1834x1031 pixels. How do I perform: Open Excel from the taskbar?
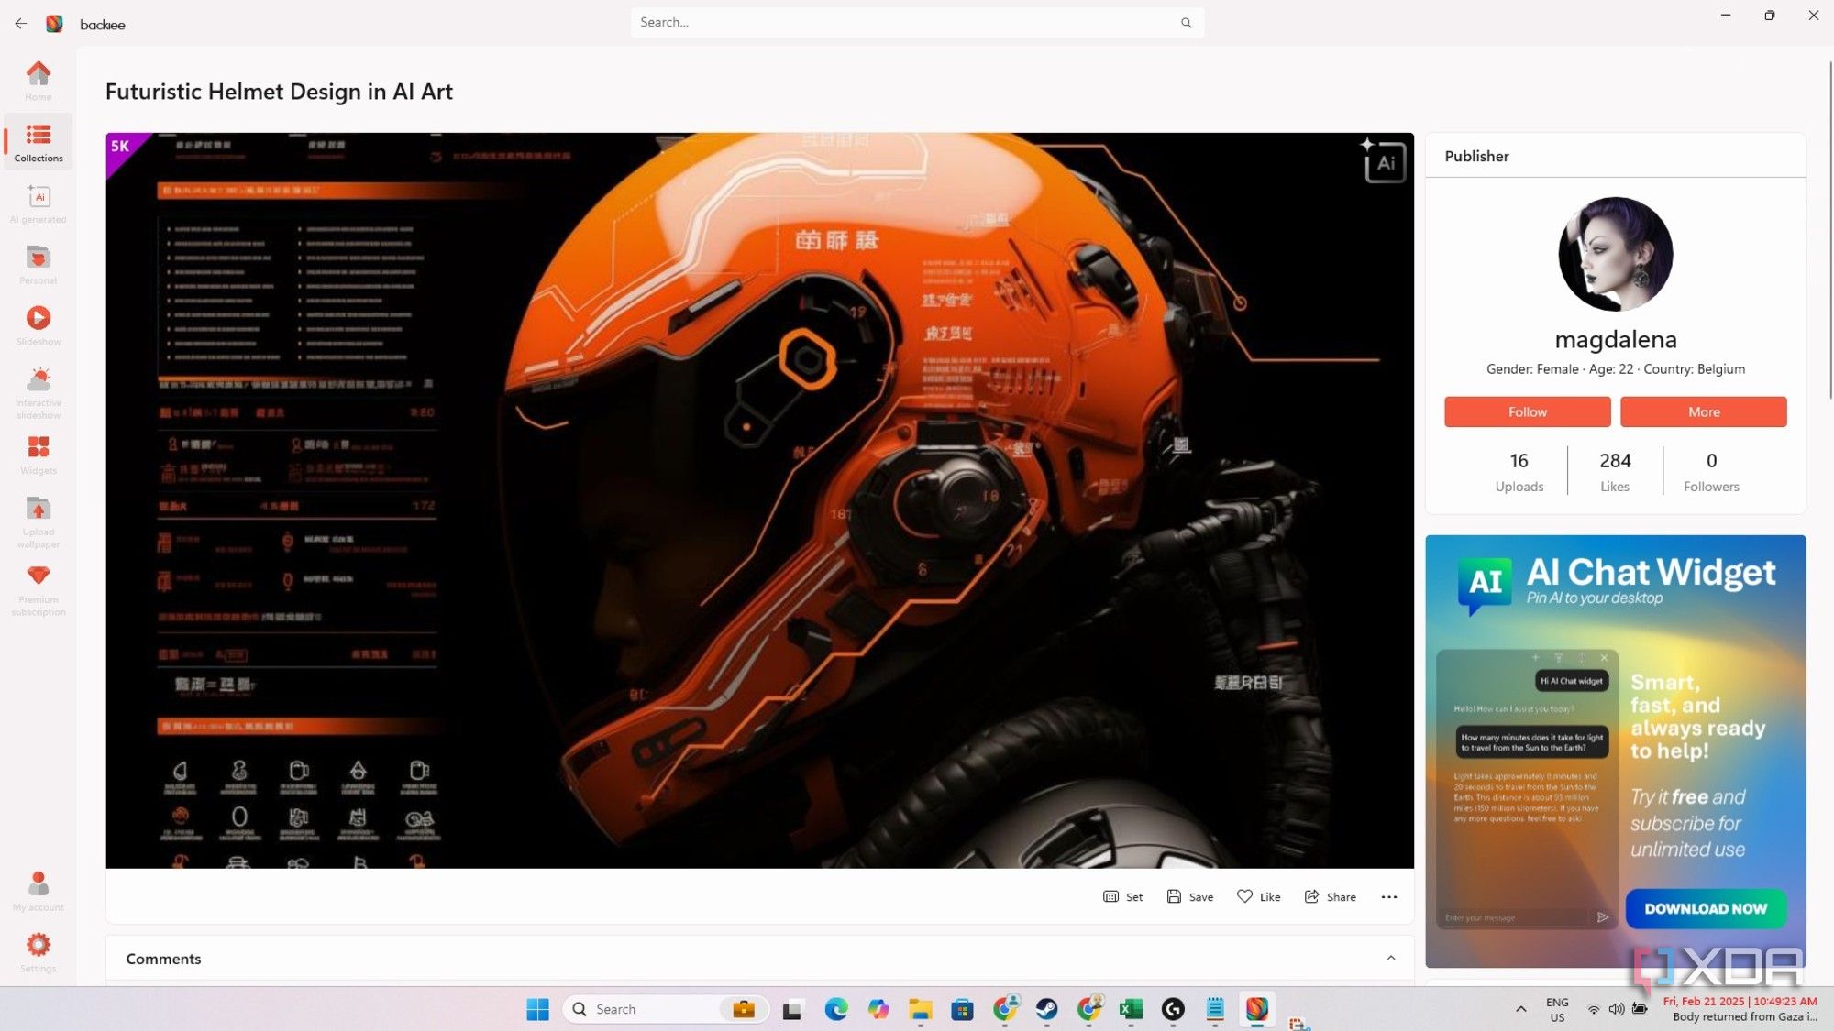1131,1009
